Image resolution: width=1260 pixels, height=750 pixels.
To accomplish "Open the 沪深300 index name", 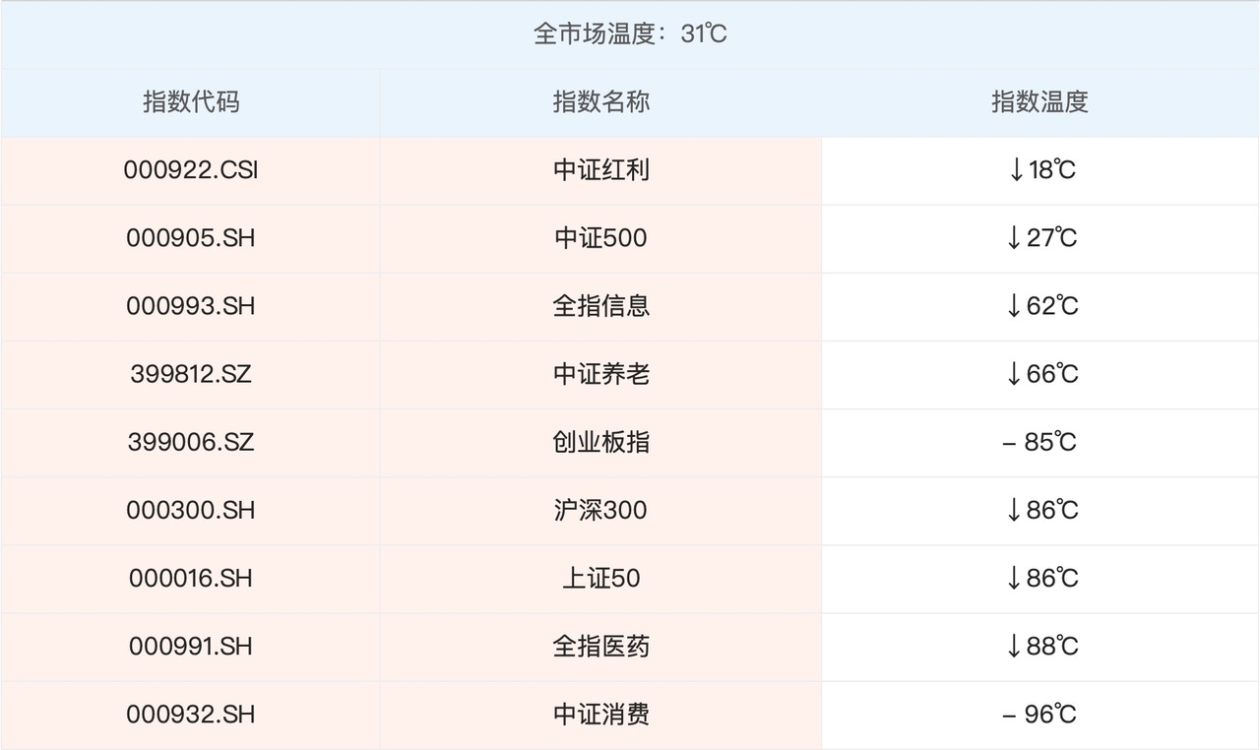I will tap(600, 510).
